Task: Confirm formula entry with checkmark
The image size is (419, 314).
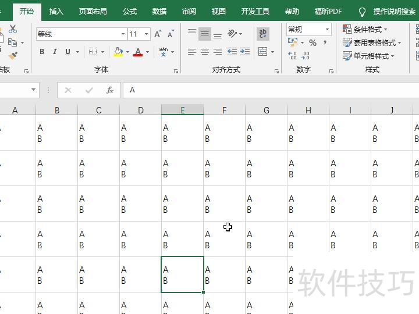Action: [89, 90]
